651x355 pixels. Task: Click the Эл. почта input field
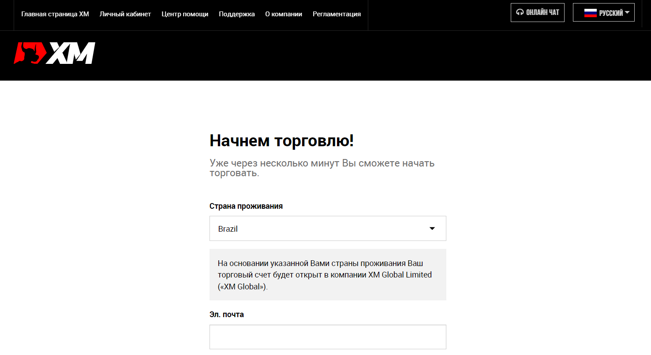tap(328, 337)
